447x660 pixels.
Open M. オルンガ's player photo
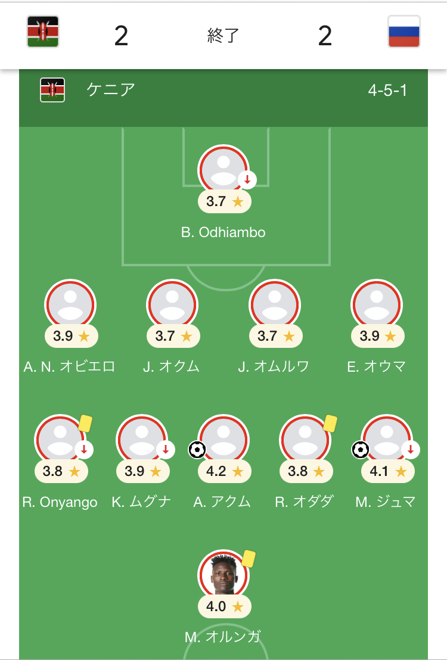[223, 575]
